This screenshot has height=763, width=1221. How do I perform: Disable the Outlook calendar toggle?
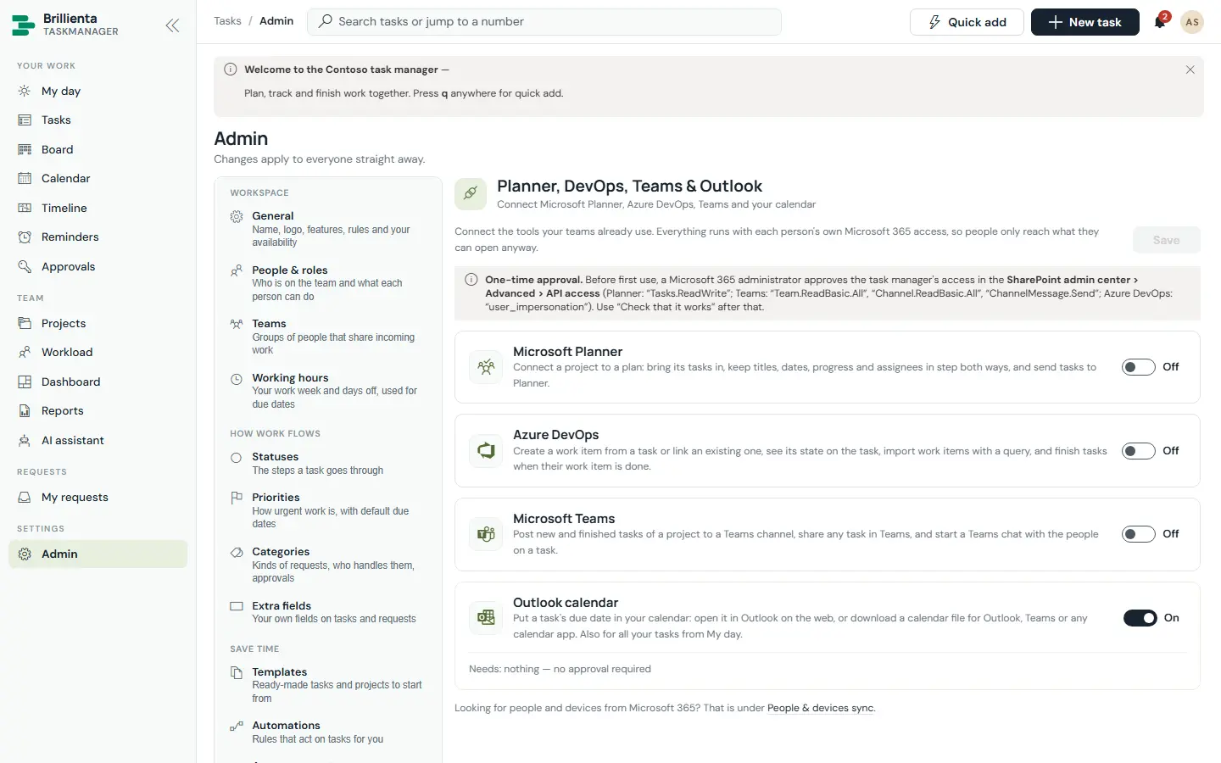[x=1140, y=618]
